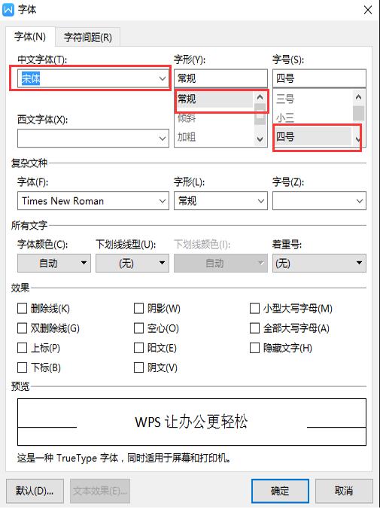Close the 字体 dialog window
This screenshot has height=509, width=380.
click(368, 10)
